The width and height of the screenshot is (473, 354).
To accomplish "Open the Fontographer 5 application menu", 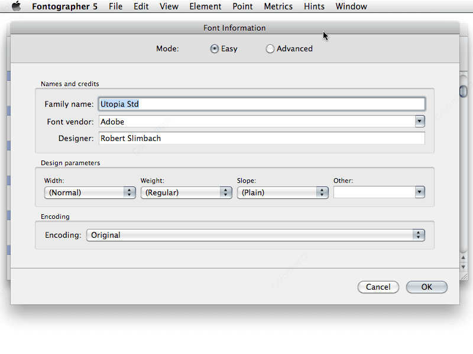I will (x=64, y=6).
